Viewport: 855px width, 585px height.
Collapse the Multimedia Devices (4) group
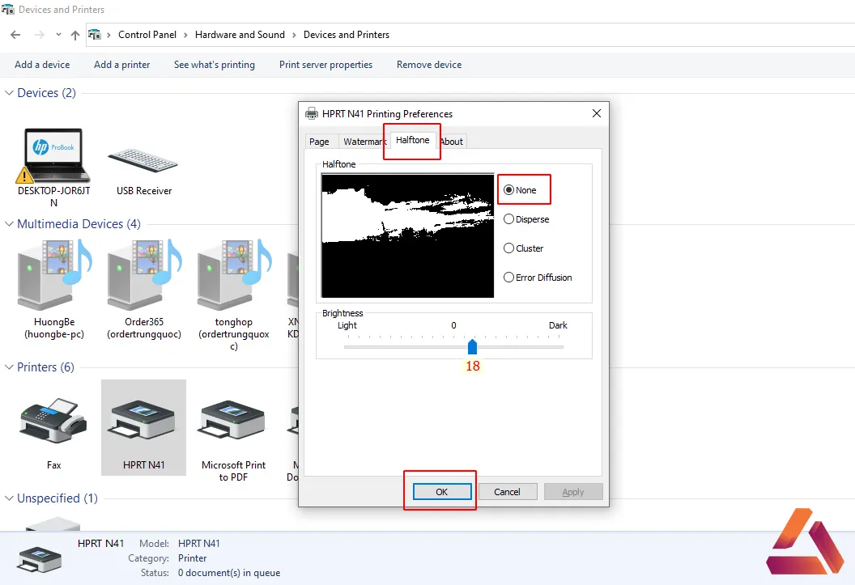[x=9, y=224]
